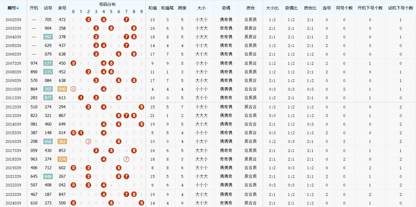
Task: Click red ball 0 in row 2007339
Action: pos(73,63)
